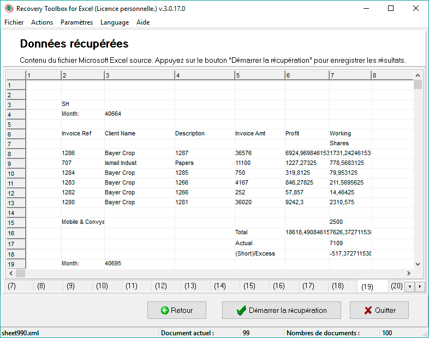Click the tab strip right scroll arrow

[x=420, y=287]
